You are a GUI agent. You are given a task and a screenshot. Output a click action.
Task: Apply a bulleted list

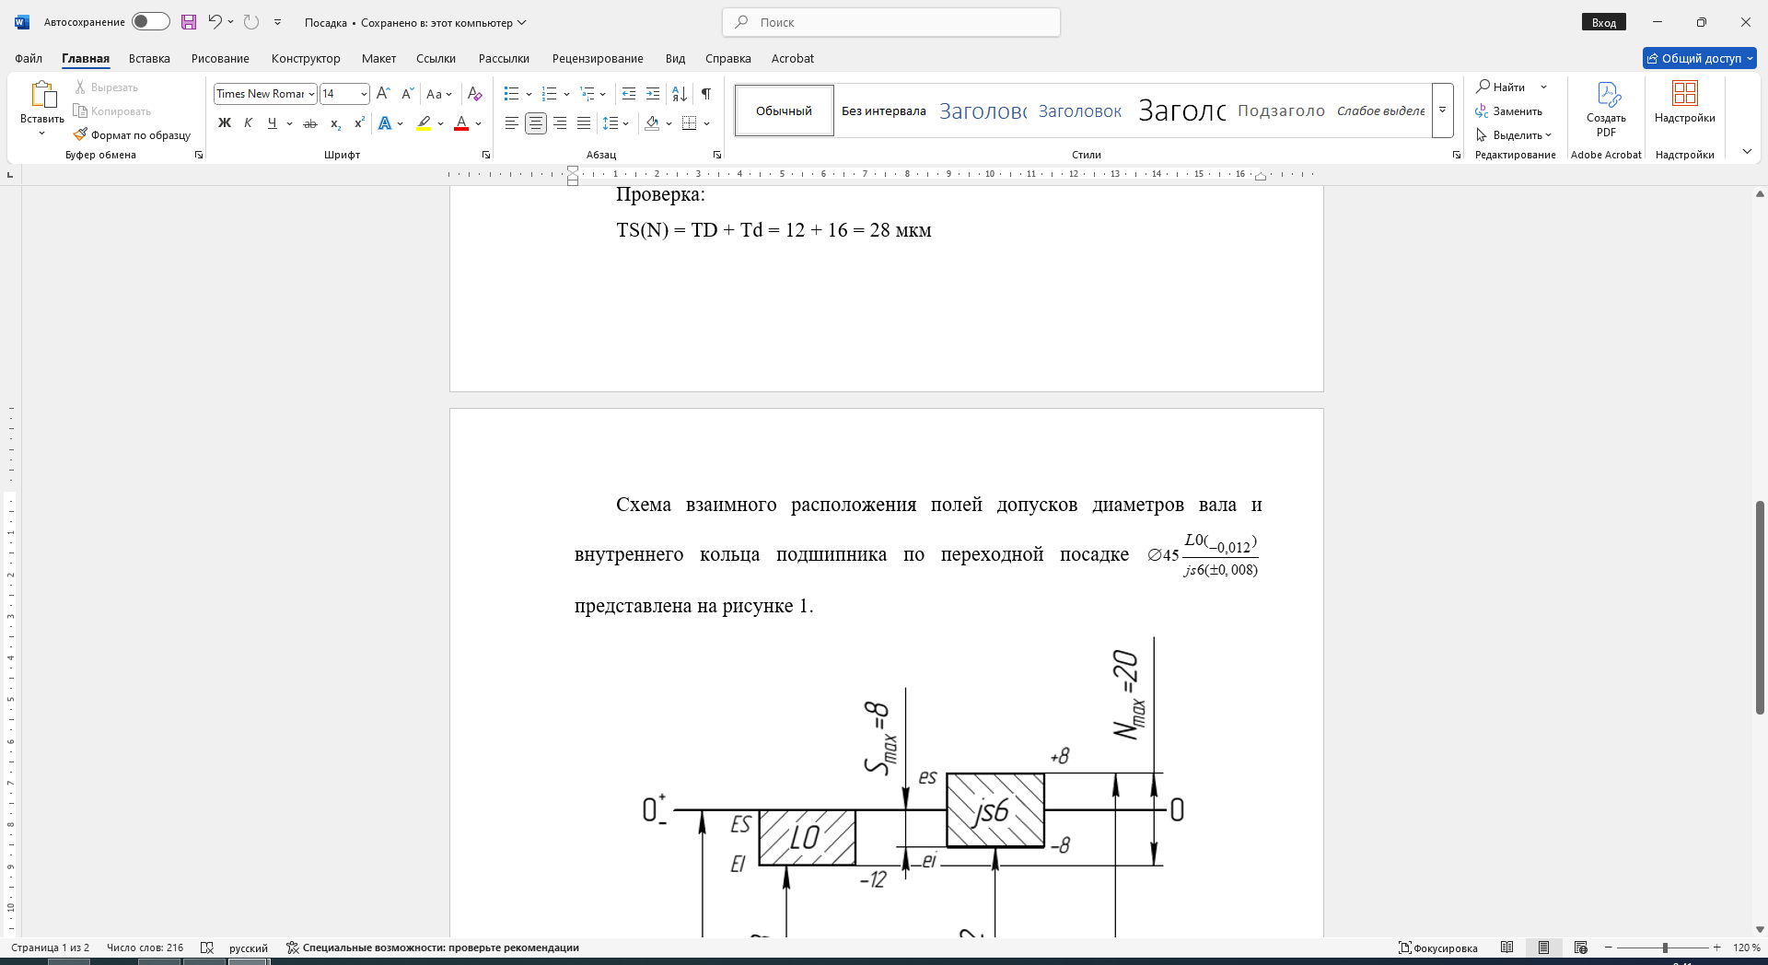pos(512,94)
